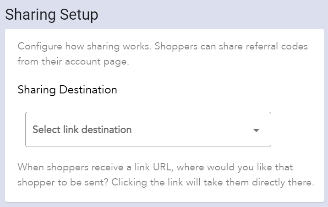
Task: Click the lavender background beside the heading
Action: coord(209,14)
